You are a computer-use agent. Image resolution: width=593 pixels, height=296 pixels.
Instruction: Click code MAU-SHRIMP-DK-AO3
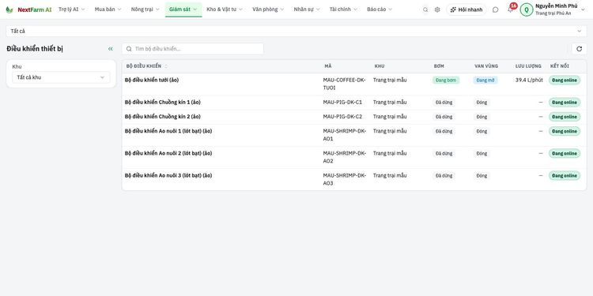[345, 179]
